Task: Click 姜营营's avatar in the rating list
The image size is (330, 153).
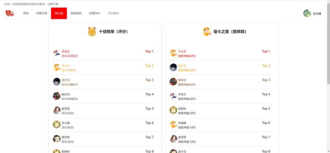Action: click(x=57, y=110)
